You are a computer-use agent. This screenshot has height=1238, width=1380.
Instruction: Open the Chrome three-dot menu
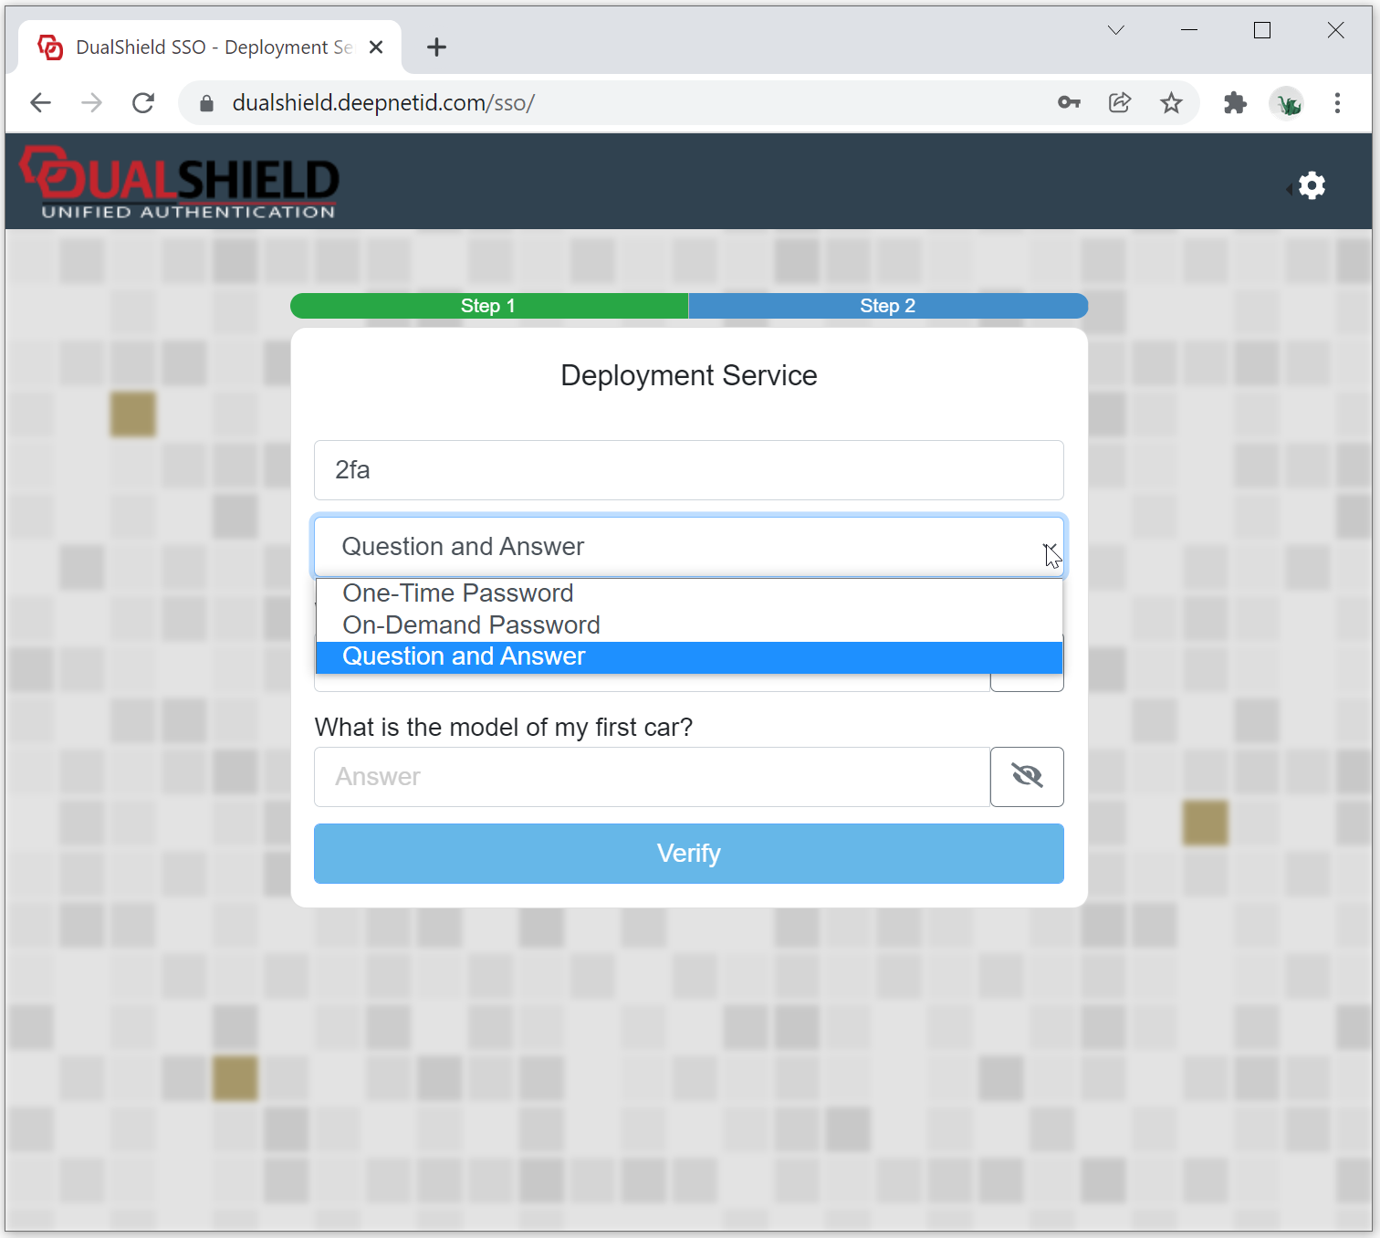pos(1337,102)
